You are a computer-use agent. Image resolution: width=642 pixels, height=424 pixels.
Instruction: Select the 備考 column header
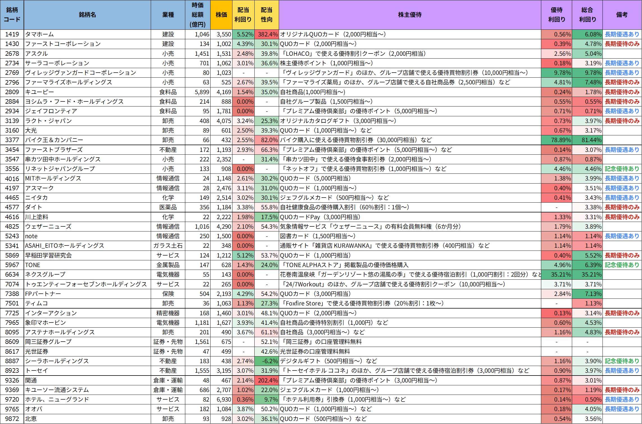pyautogui.click(x=622, y=15)
